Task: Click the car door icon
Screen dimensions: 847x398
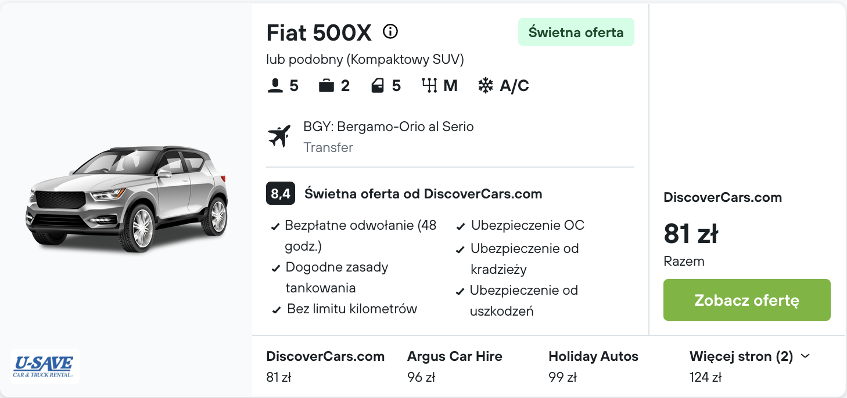Action: click(378, 86)
